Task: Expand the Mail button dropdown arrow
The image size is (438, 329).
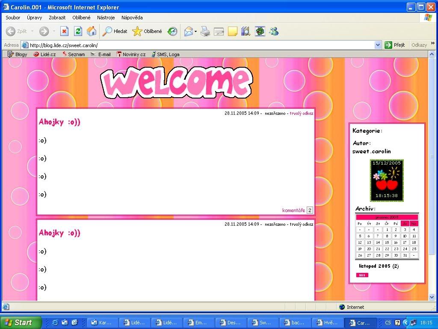Action: click(195, 31)
